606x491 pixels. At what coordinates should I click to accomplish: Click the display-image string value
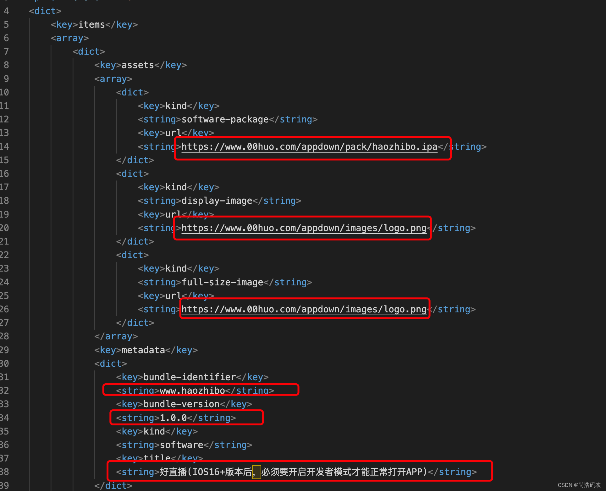pos(217,201)
